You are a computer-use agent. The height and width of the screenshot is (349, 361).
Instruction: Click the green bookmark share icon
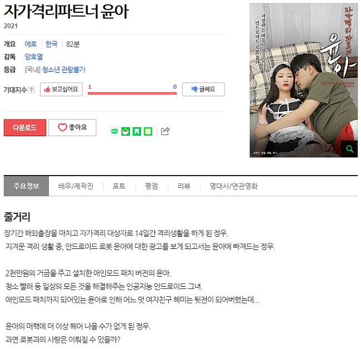[137, 131]
